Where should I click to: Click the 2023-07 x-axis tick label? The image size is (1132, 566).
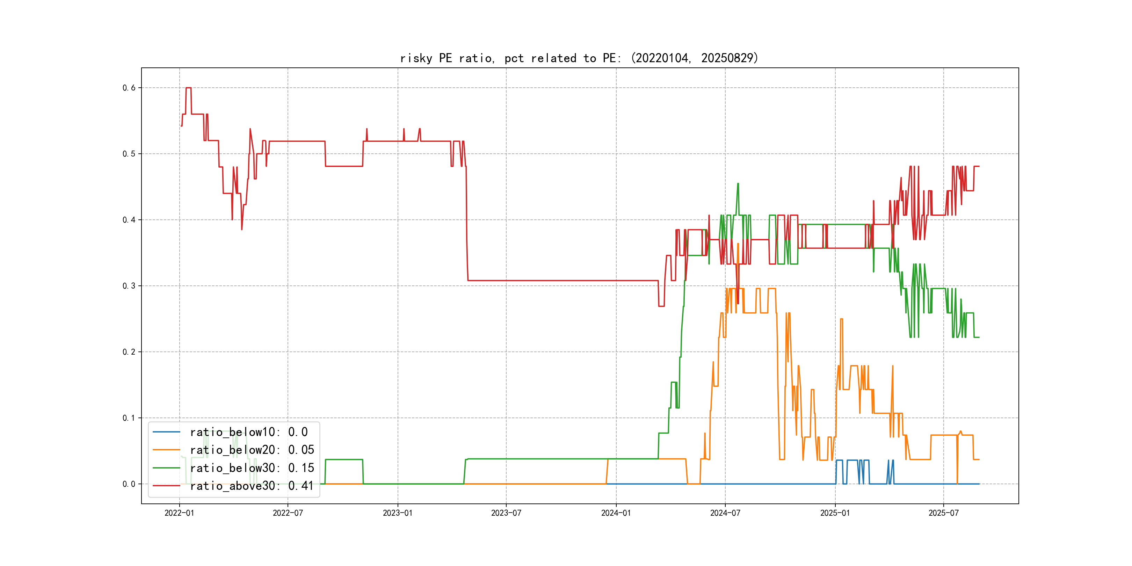tap(506, 513)
